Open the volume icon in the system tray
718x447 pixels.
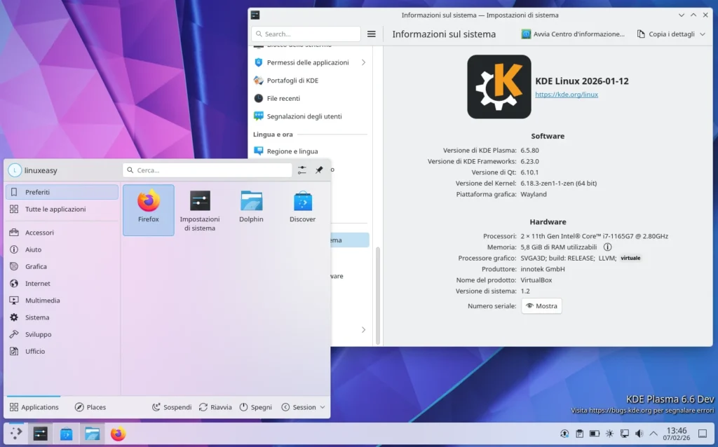tap(640, 433)
